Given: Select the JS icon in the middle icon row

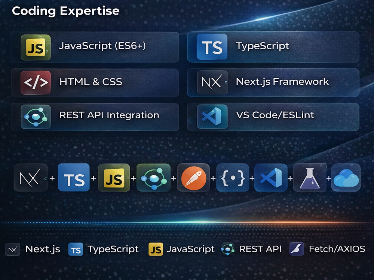Looking at the screenshot, I should coord(114,178).
